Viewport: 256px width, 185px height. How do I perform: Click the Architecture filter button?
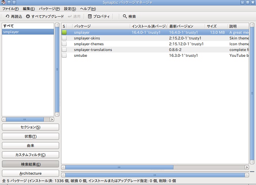click(x=30, y=173)
